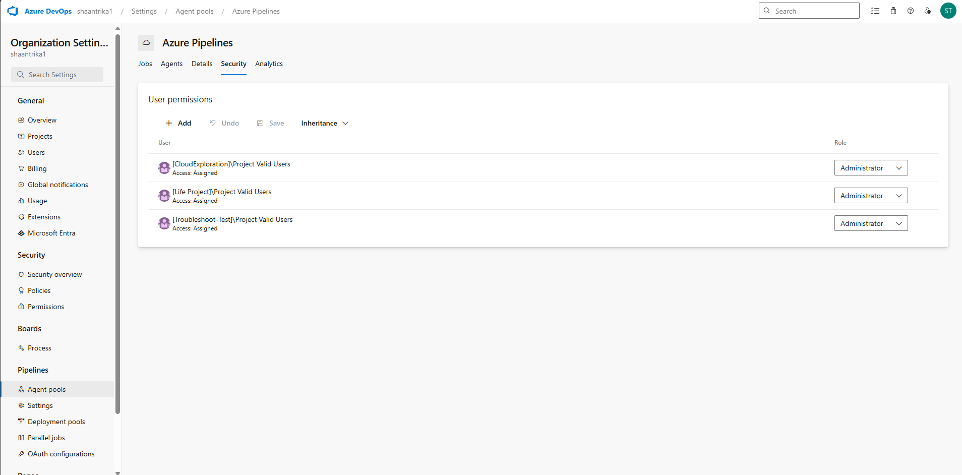
Task: Switch to the Analytics tab
Action: pos(269,64)
